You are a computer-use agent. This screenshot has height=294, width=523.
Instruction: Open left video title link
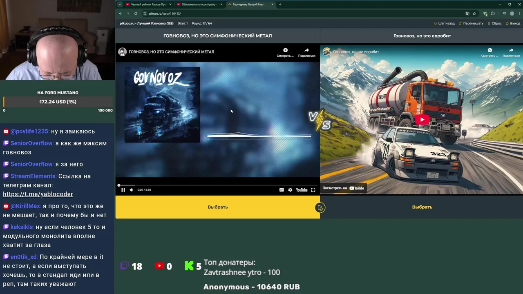[171, 52]
